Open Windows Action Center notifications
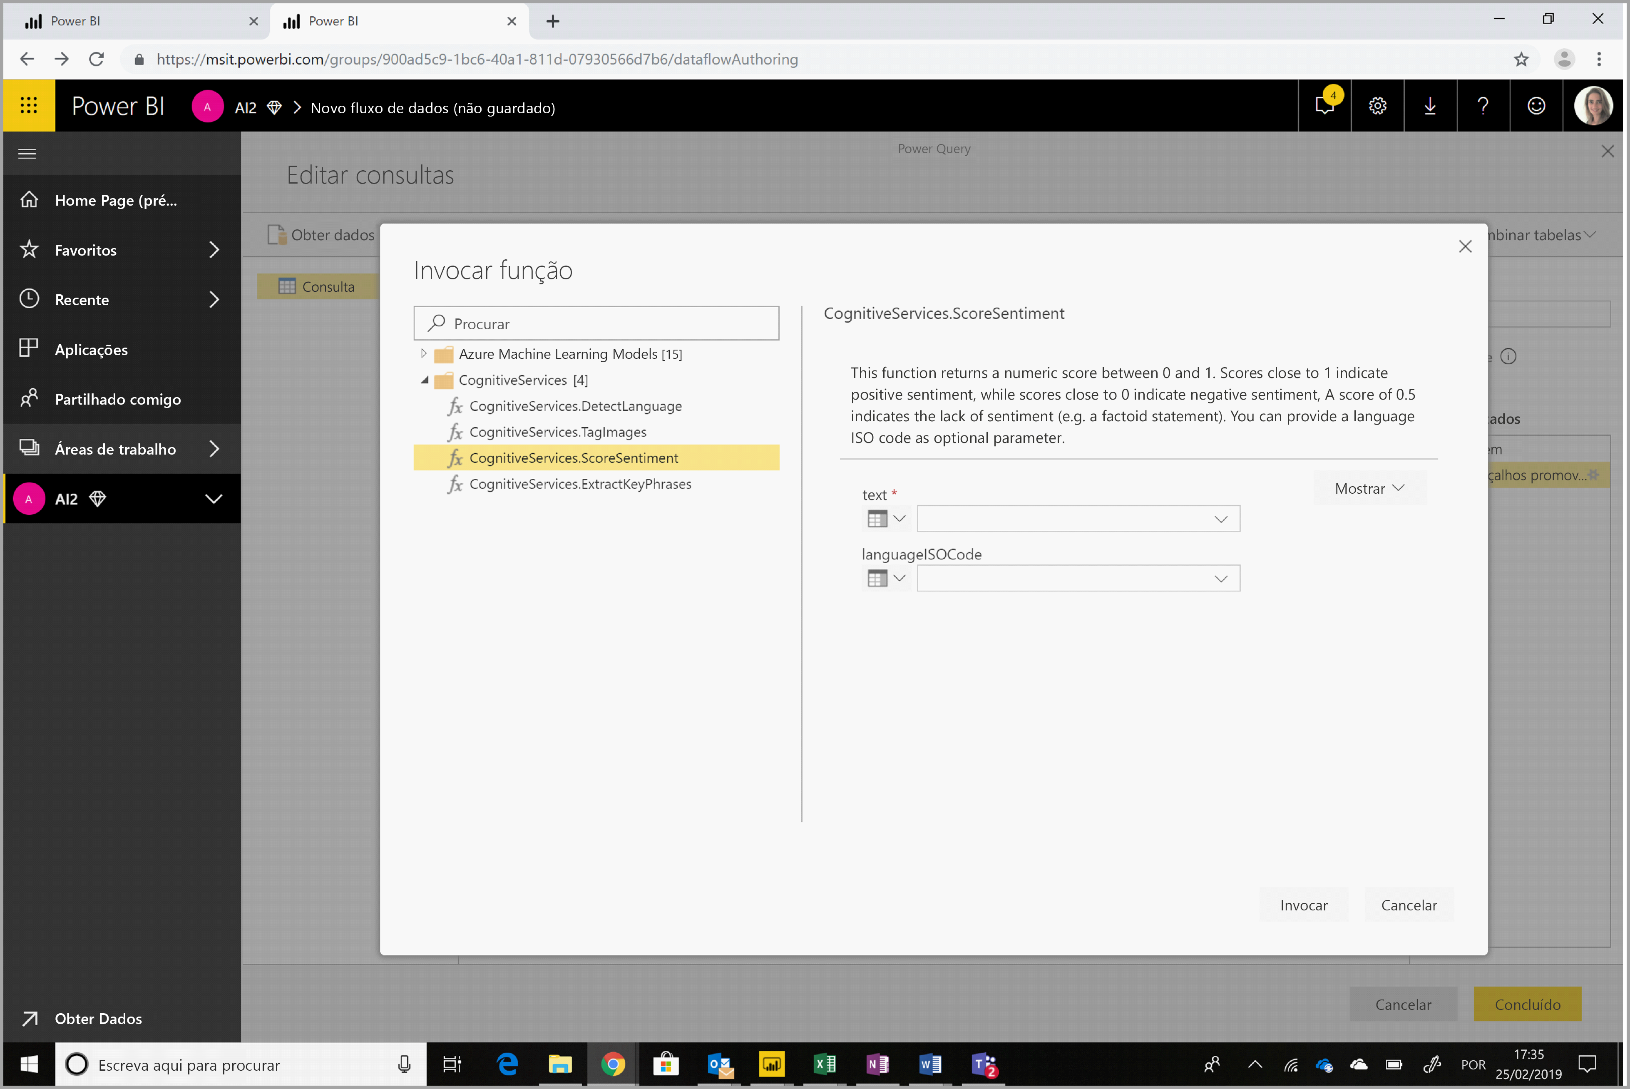The height and width of the screenshot is (1089, 1630). 1588,1064
